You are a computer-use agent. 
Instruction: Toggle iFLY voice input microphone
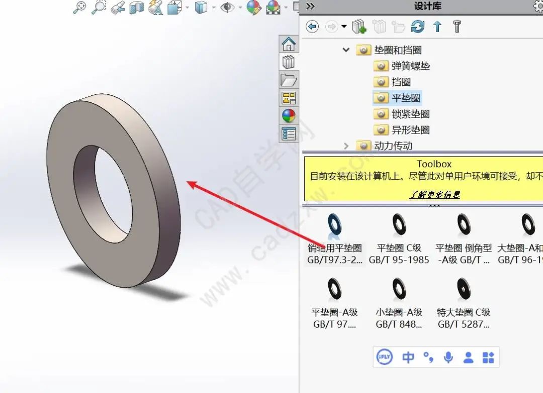point(448,357)
